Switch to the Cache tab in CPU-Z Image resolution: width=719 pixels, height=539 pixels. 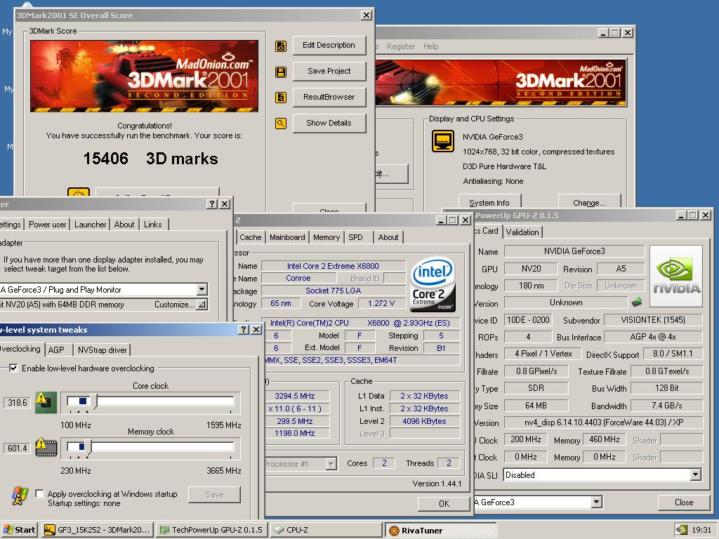[x=251, y=237]
